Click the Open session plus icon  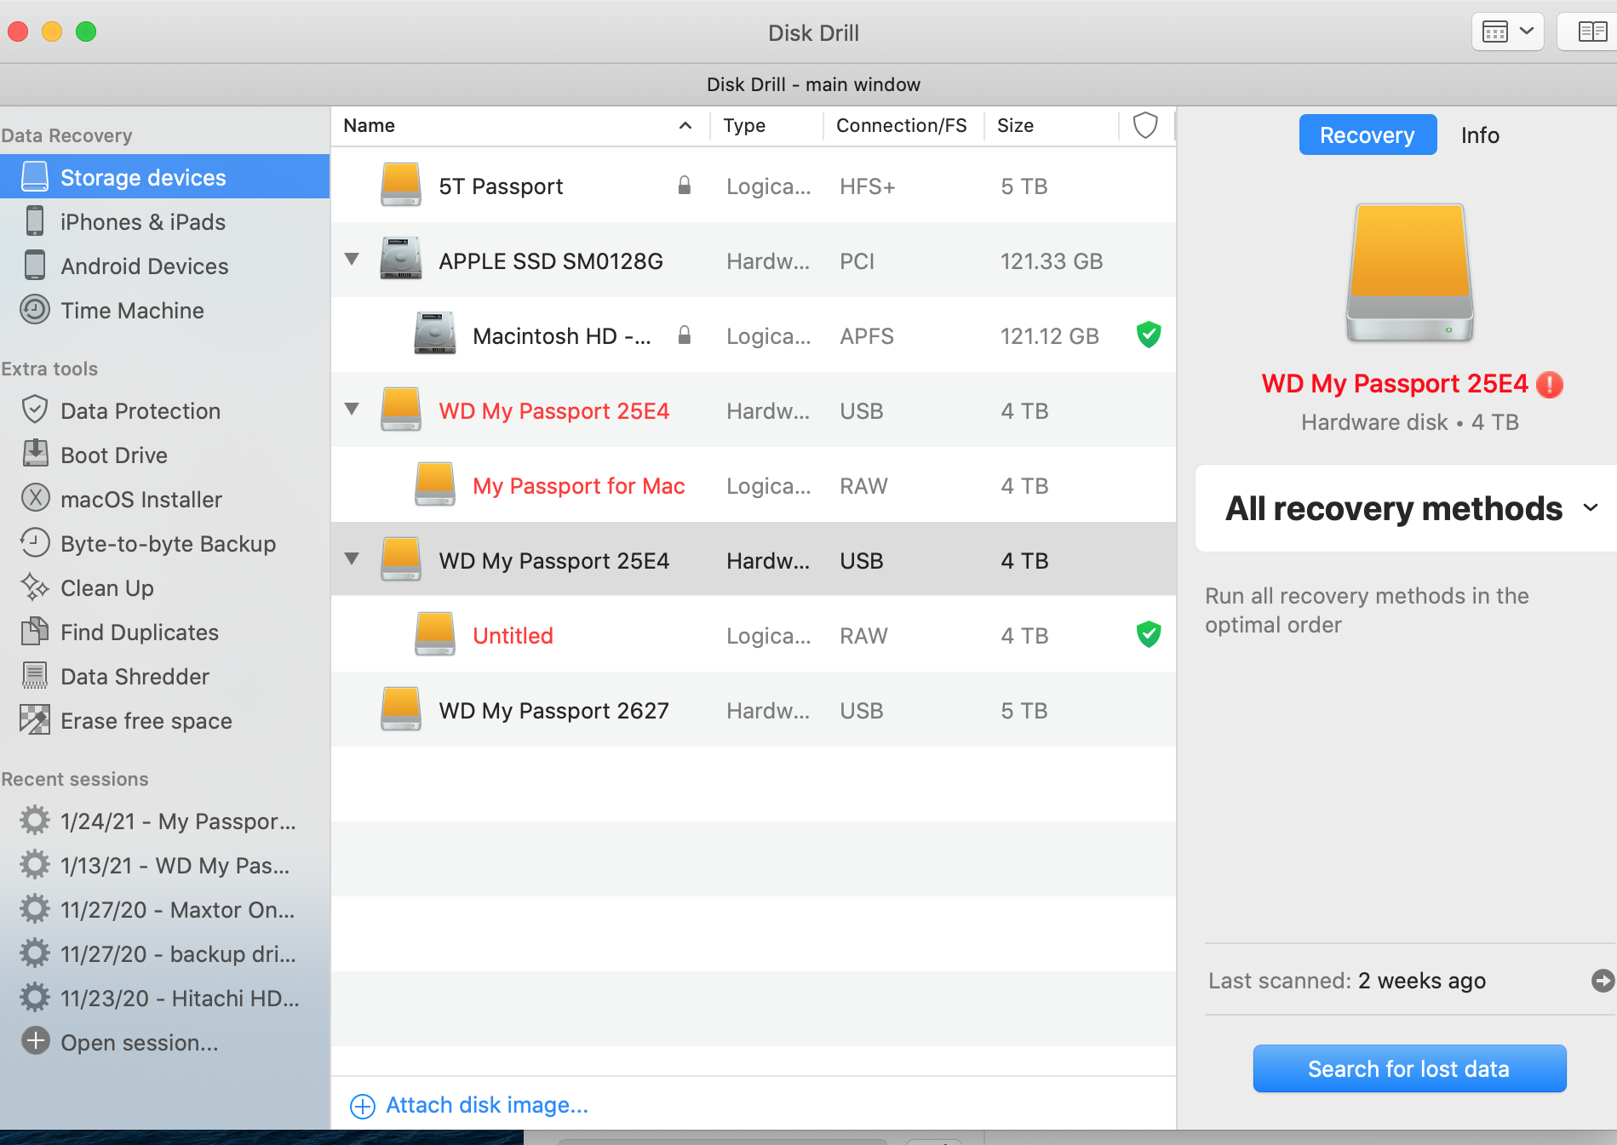35,1041
